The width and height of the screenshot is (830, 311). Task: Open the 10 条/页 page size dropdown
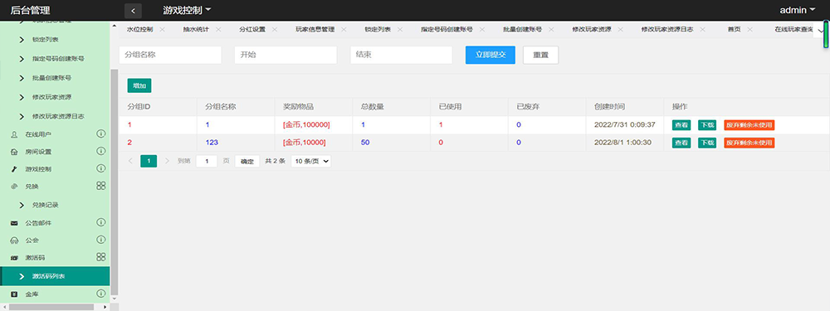pos(310,162)
